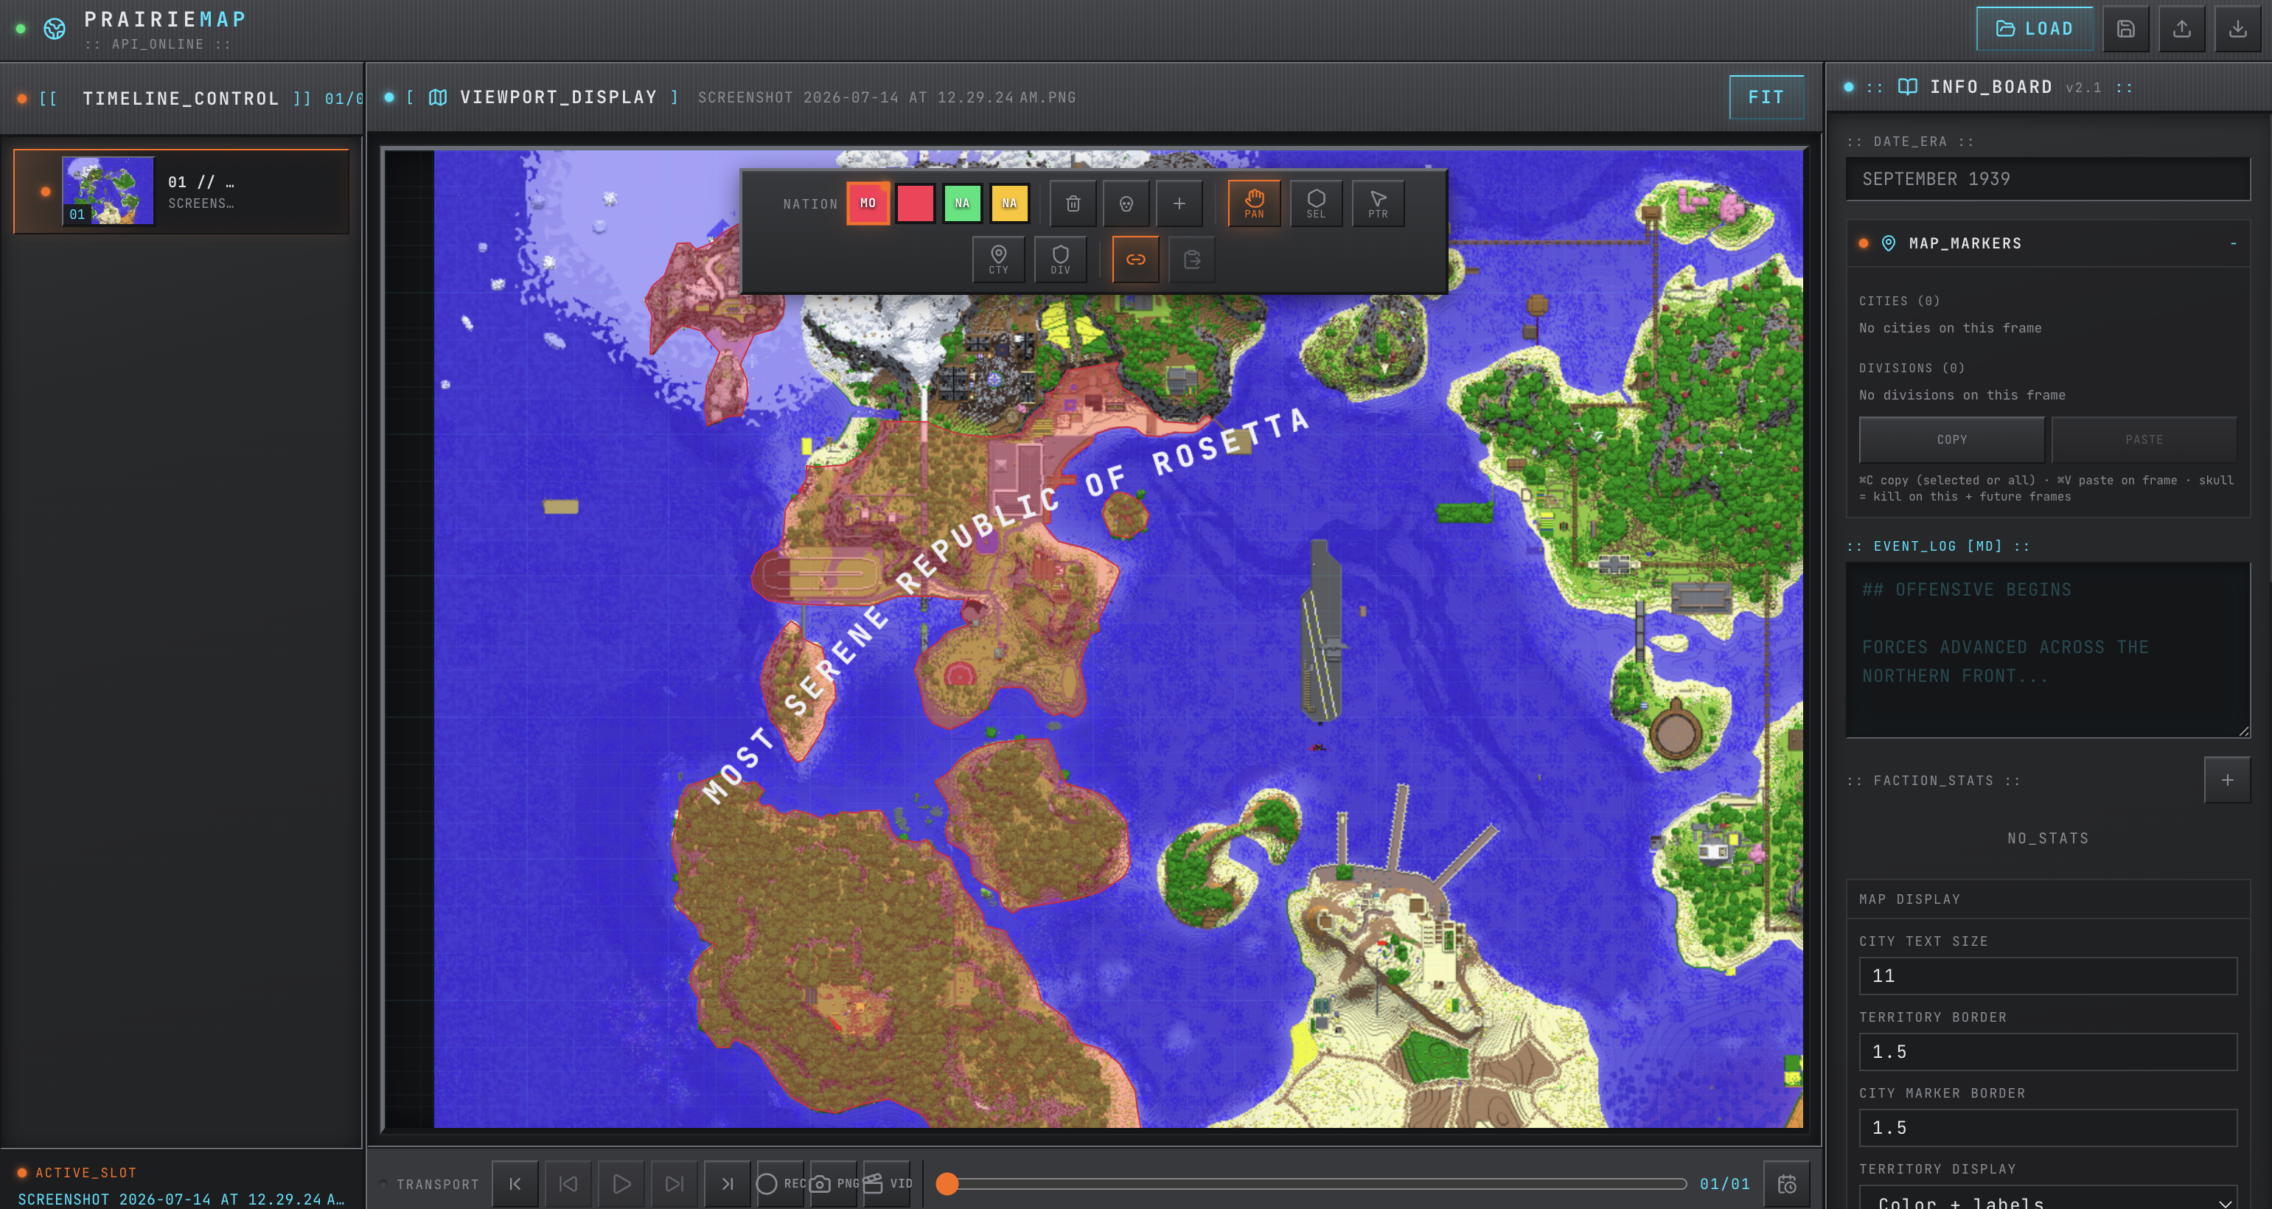Jump to last frame in transport
The height and width of the screenshot is (1209, 2272).
click(727, 1183)
